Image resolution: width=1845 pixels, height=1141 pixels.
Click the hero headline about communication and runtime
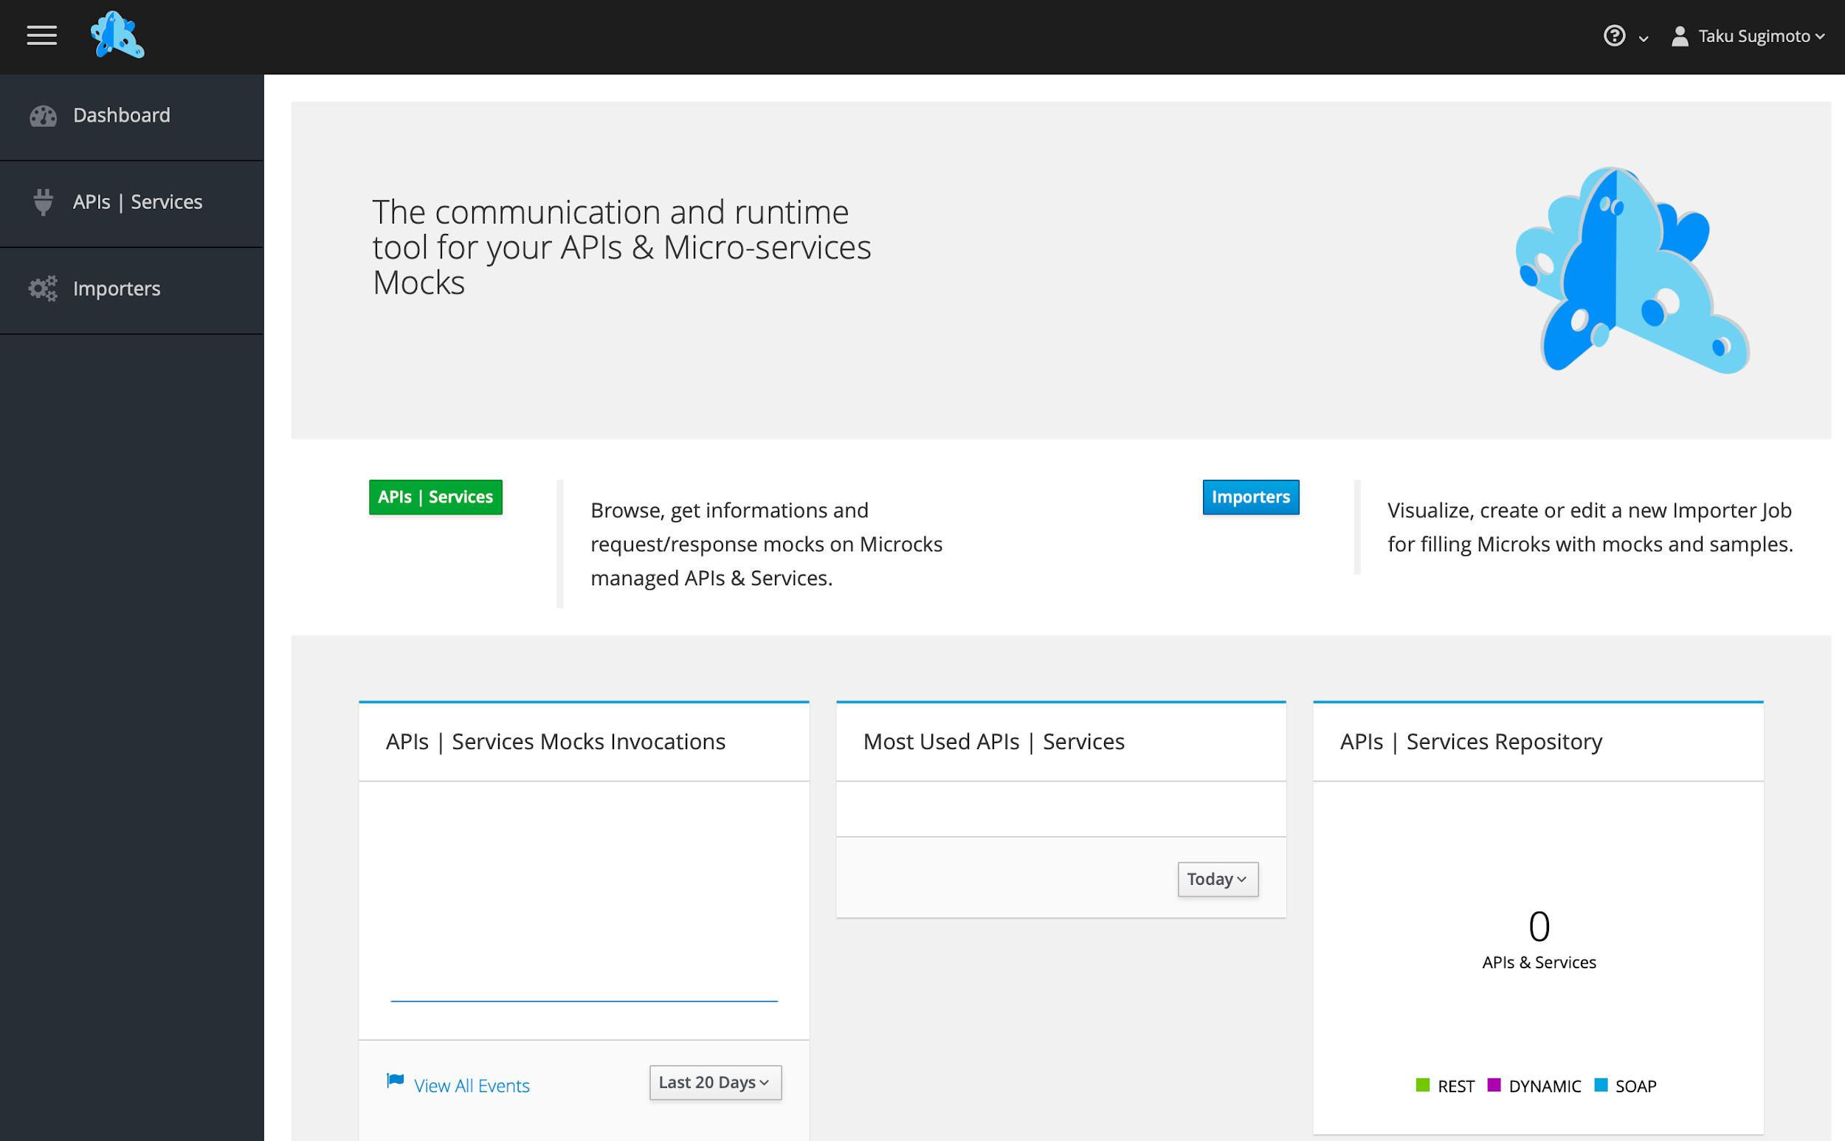pyautogui.click(x=622, y=247)
